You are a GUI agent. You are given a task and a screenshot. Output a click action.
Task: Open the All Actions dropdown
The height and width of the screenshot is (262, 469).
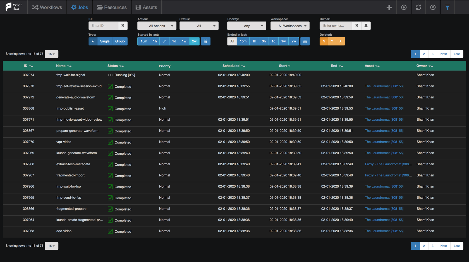[157, 26]
